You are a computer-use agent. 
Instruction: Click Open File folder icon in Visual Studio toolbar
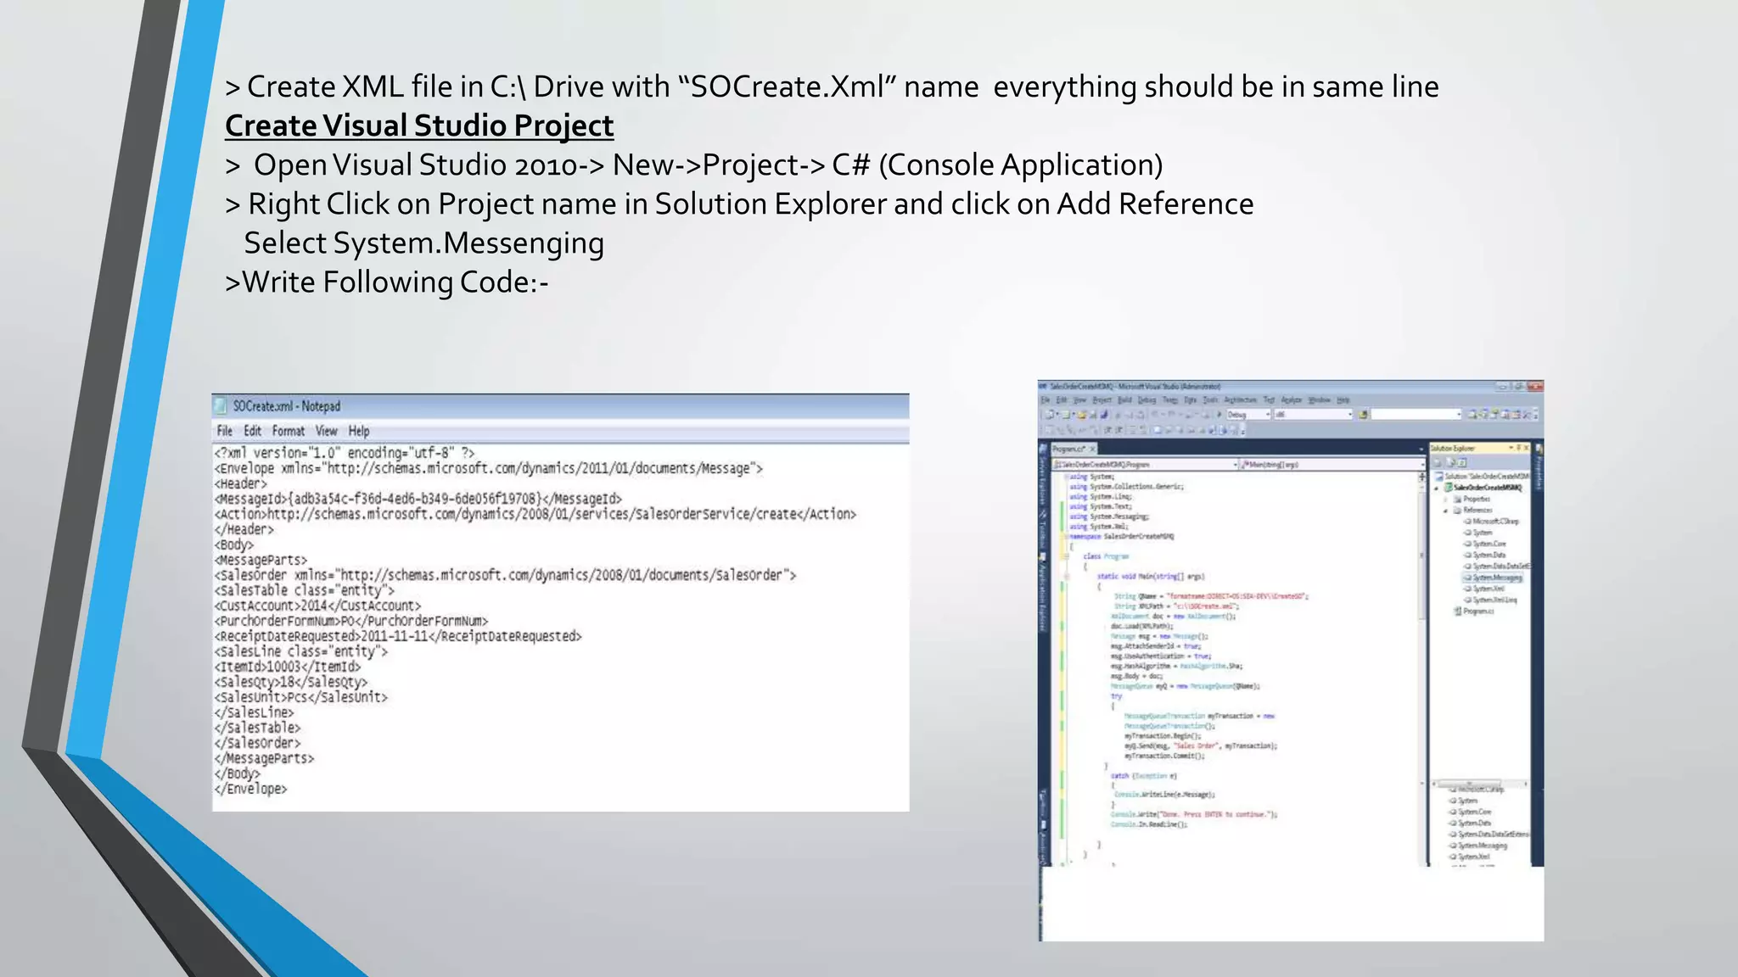[1082, 415]
